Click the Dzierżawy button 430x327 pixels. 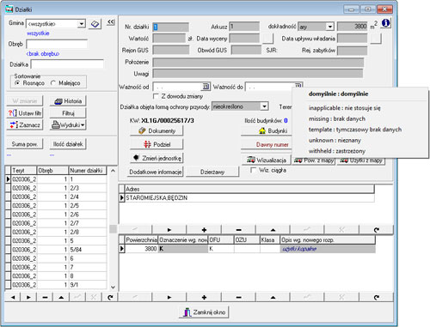(212, 172)
